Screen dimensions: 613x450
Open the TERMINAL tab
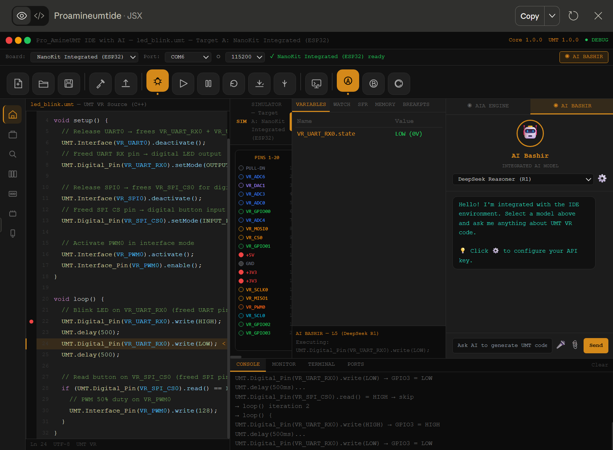[321, 364]
